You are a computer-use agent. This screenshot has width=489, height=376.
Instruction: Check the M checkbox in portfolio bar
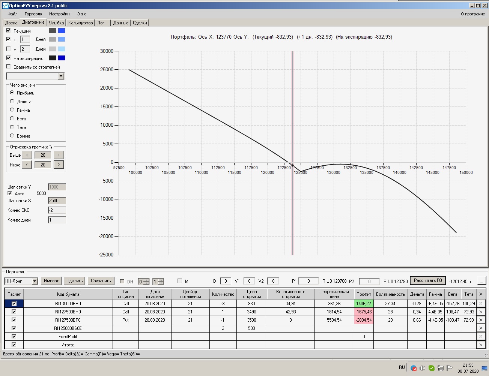[x=179, y=281]
